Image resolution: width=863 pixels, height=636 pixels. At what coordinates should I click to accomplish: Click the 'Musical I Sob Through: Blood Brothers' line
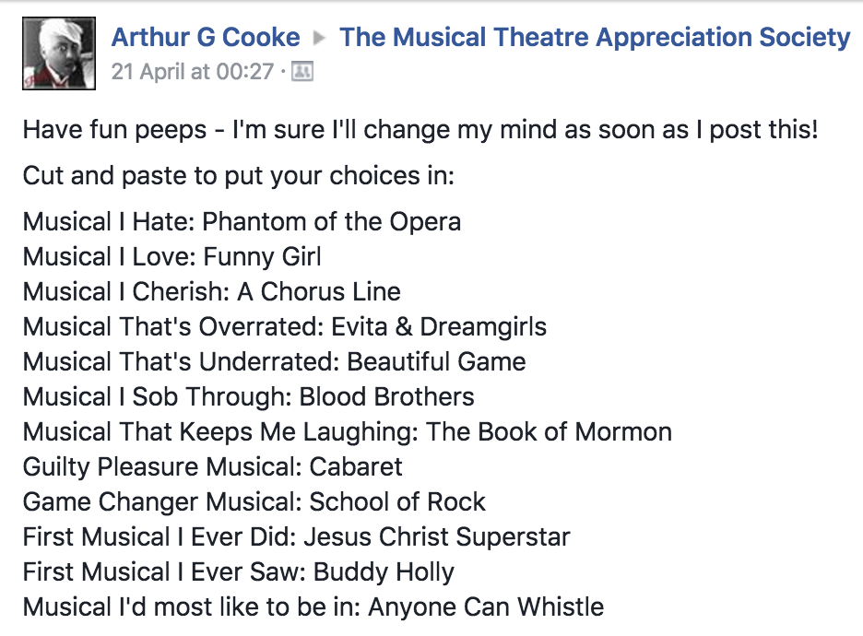tap(248, 396)
